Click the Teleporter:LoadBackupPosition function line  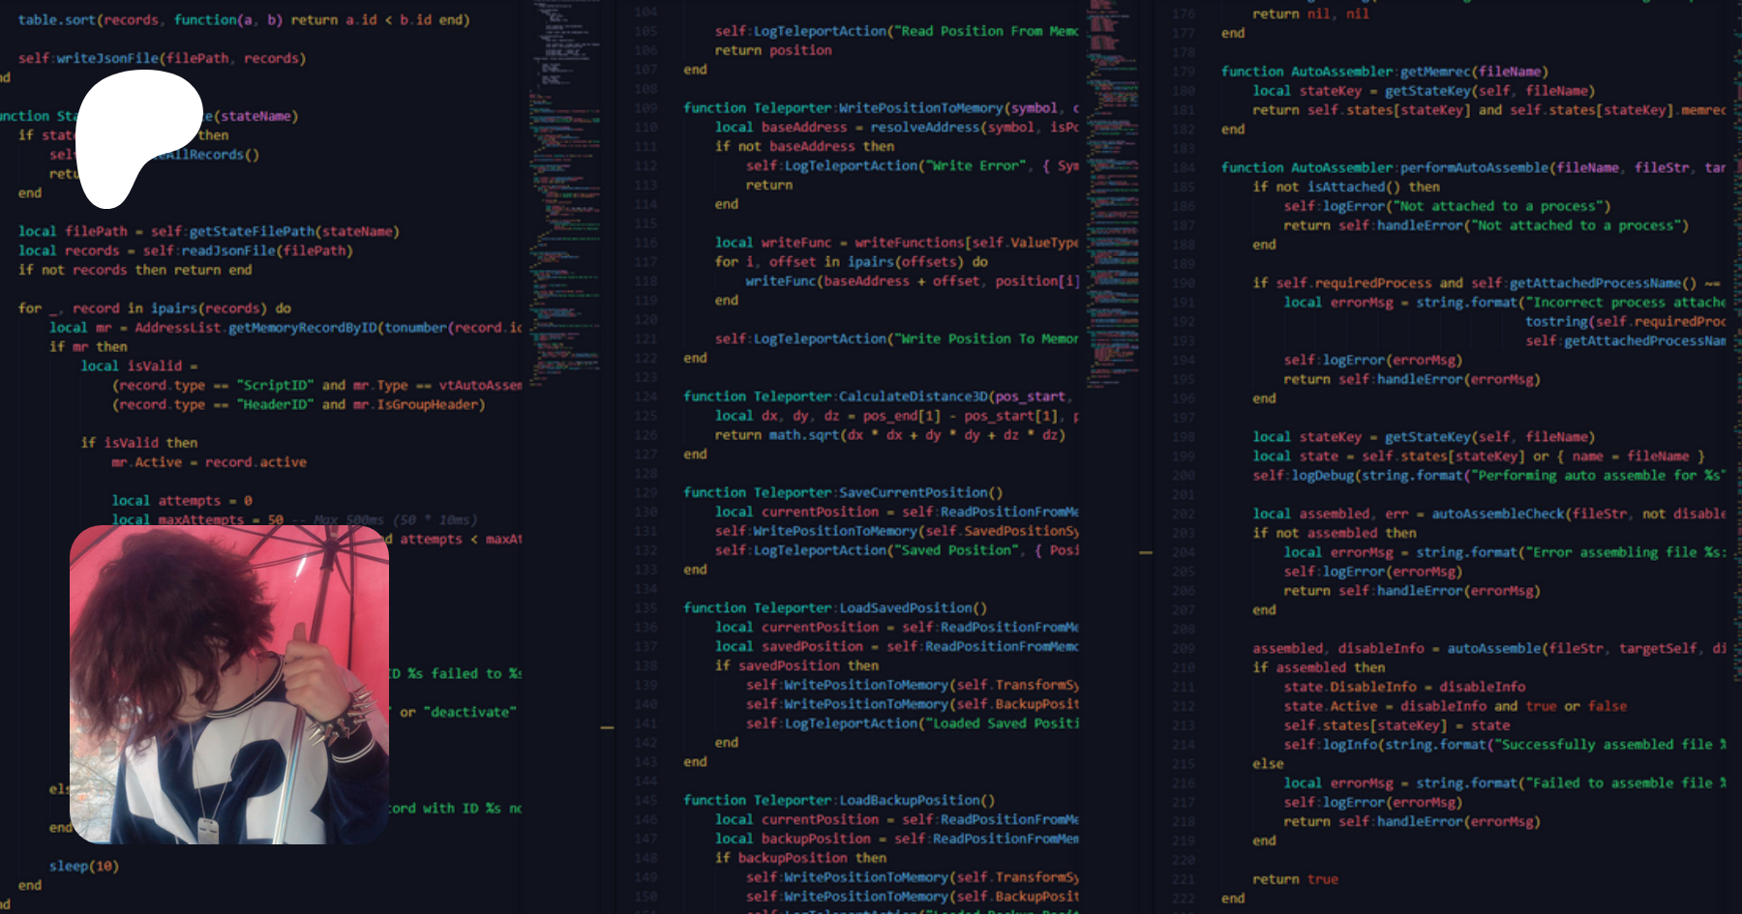(x=838, y=801)
